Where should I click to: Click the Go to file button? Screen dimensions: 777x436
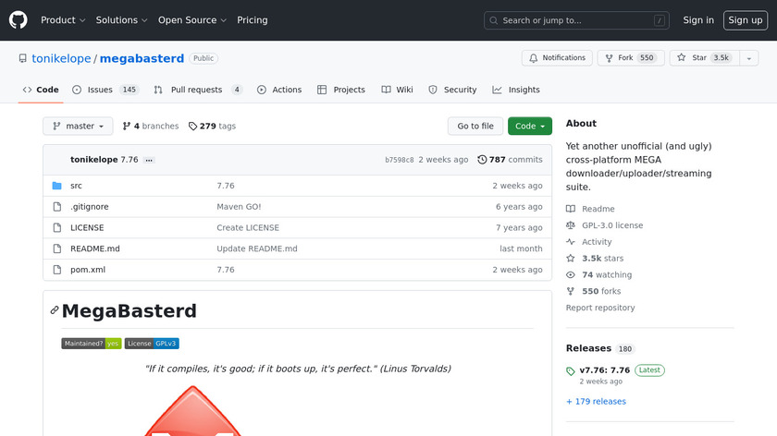click(x=475, y=127)
